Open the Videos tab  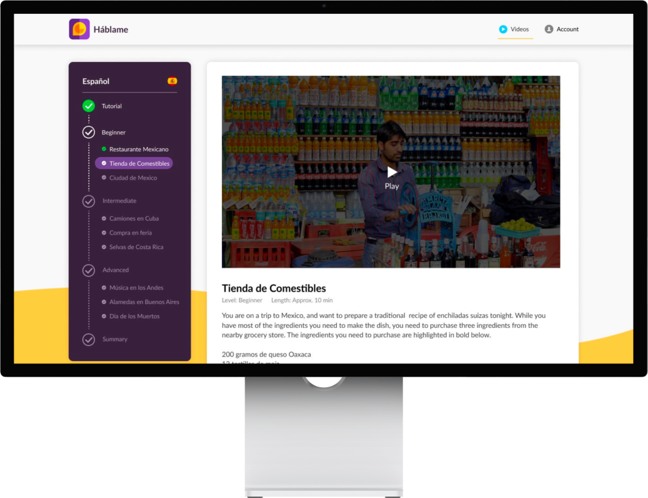coord(519,29)
